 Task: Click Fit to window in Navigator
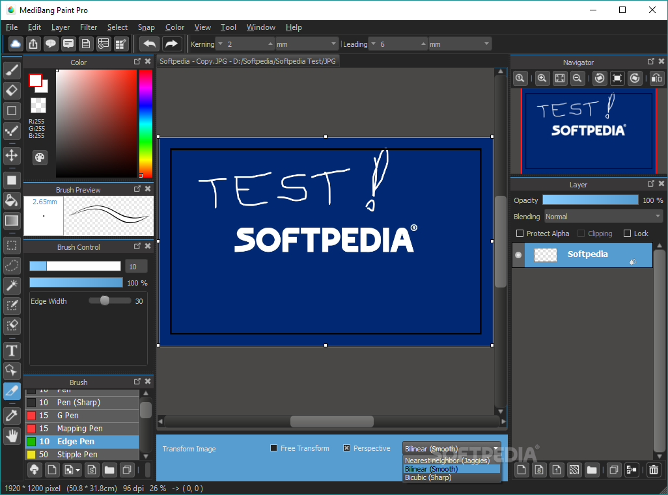560,78
